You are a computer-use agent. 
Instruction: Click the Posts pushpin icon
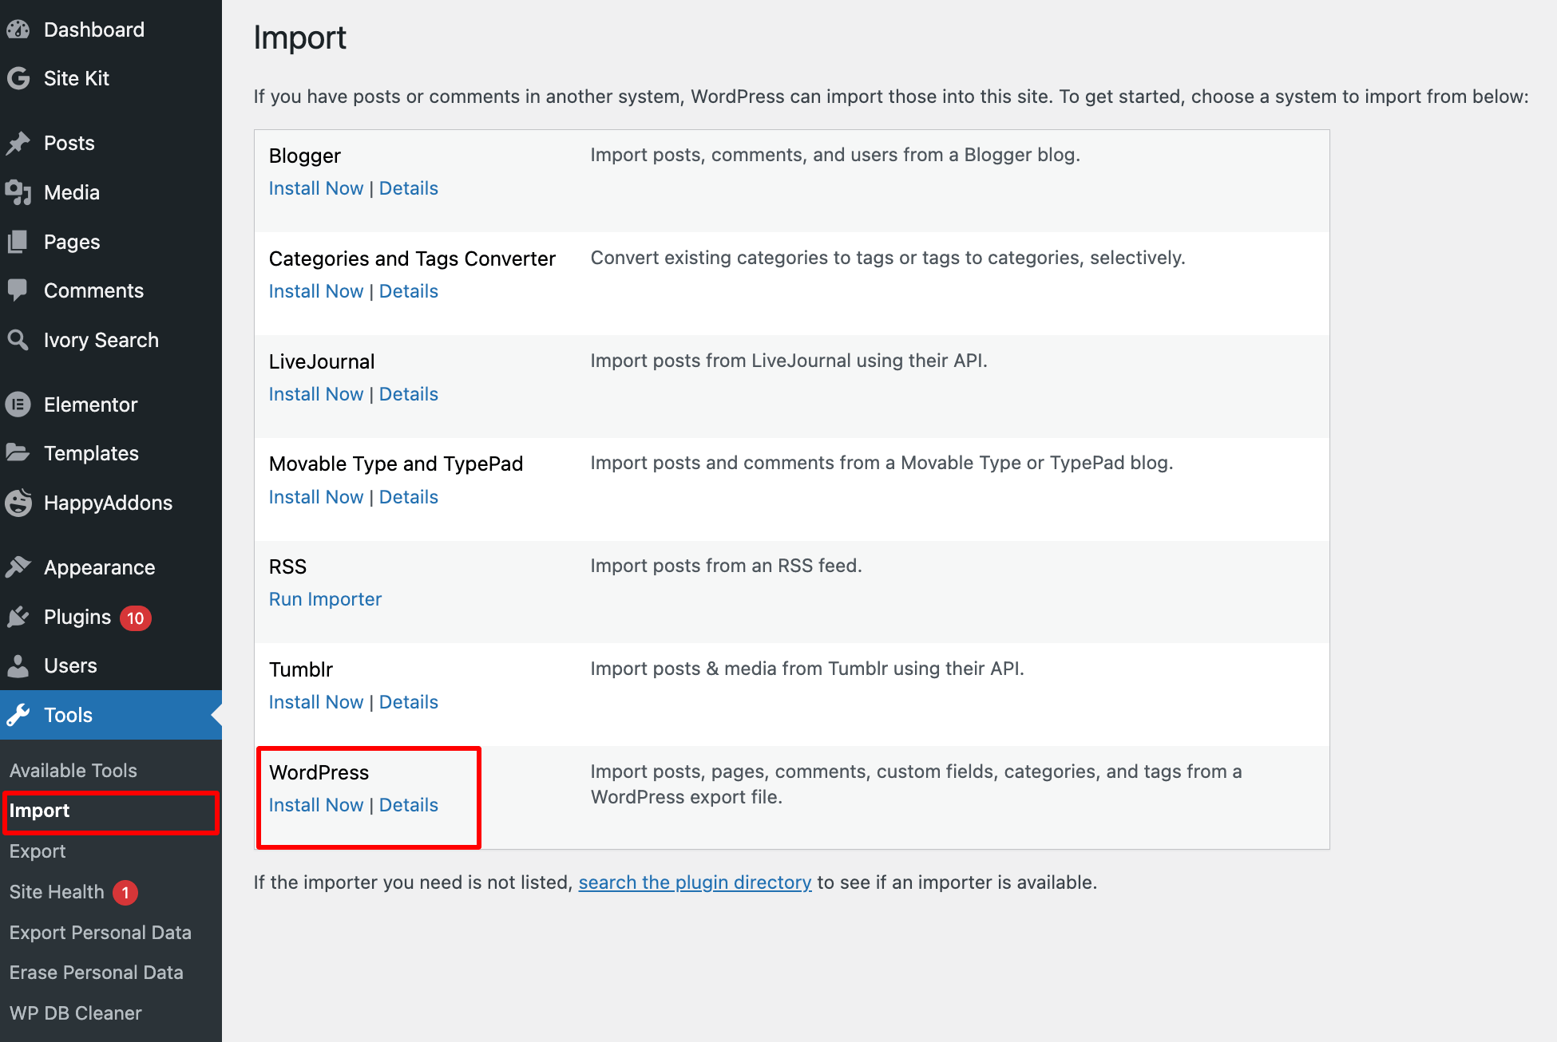click(x=18, y=144)
